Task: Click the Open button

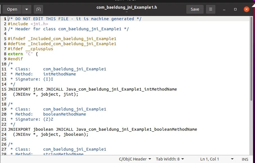Action: pos(12,9)
